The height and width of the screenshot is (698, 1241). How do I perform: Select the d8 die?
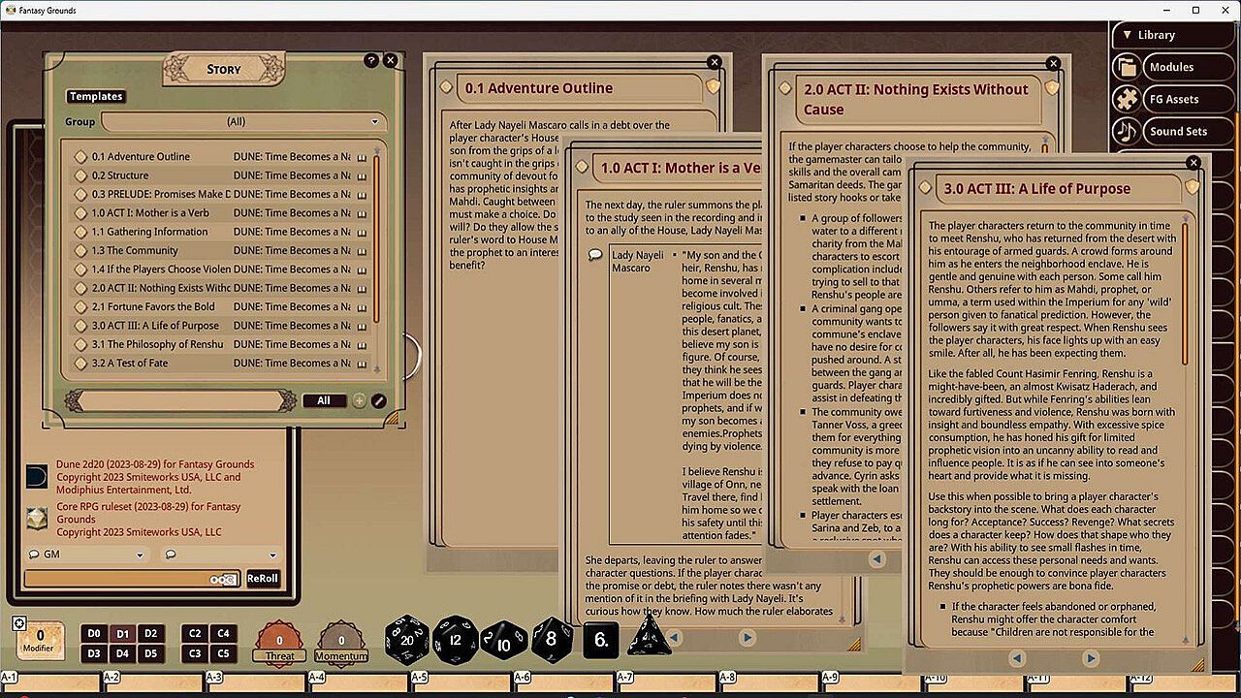[x=551, y=639]
